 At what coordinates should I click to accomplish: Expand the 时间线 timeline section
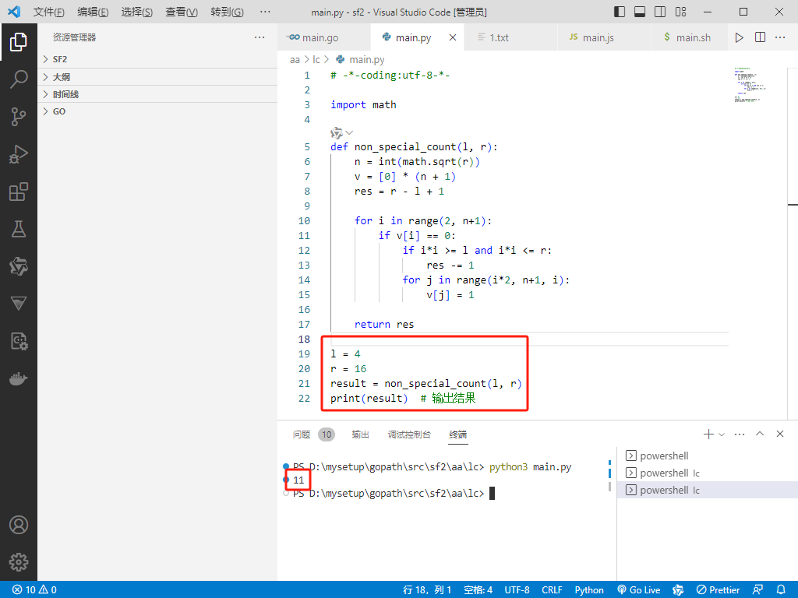click(x=157, y=94)
